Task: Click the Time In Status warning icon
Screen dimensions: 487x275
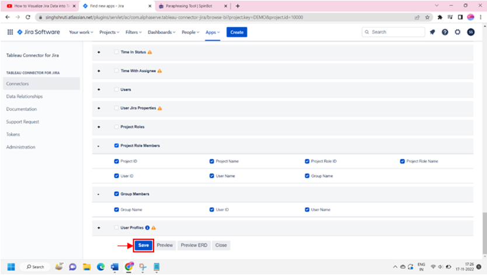Action: coord(149,52)
